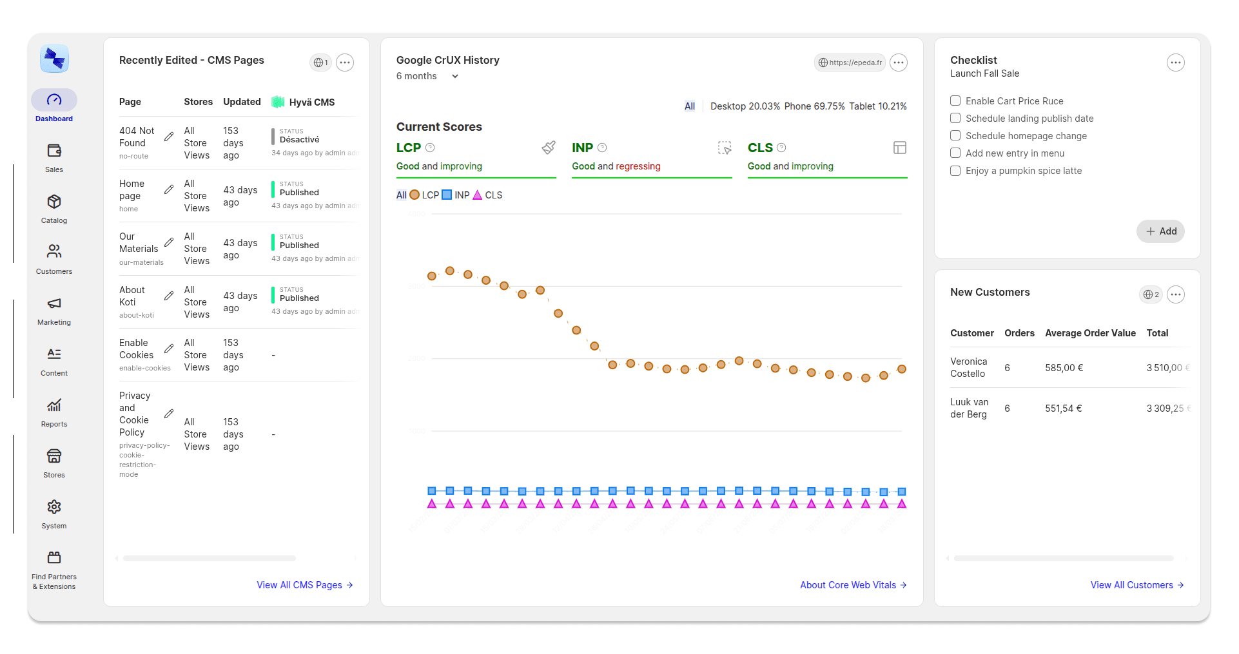Toggle the orange LCP legend swatch
Image resolution: width=1239 pixels, height=654 pixels.
pyautogui.click(x=415, y=195)
